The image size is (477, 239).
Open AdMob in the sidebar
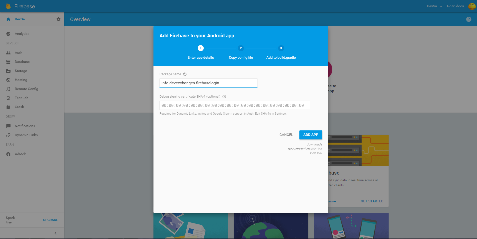click(20, 154)
